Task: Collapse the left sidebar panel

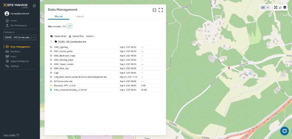Action: point(34,6)
